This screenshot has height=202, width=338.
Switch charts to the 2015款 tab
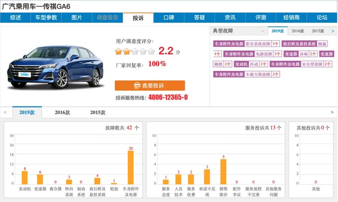point(98,112)
